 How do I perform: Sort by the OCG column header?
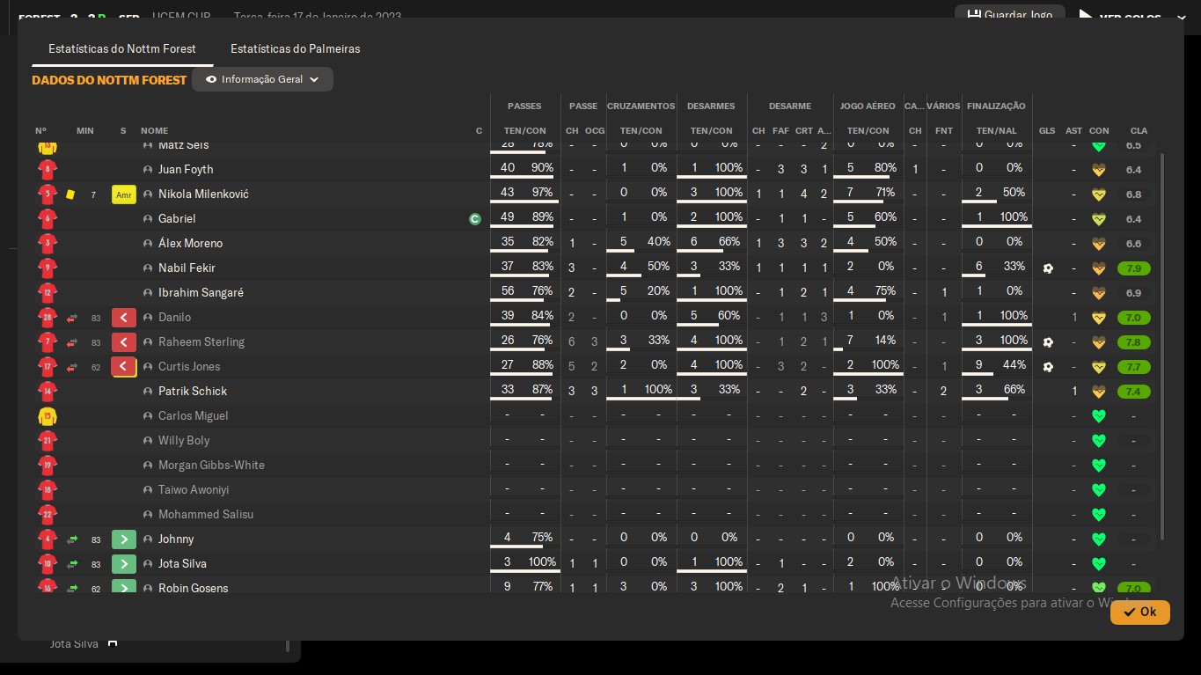point(595,131)
